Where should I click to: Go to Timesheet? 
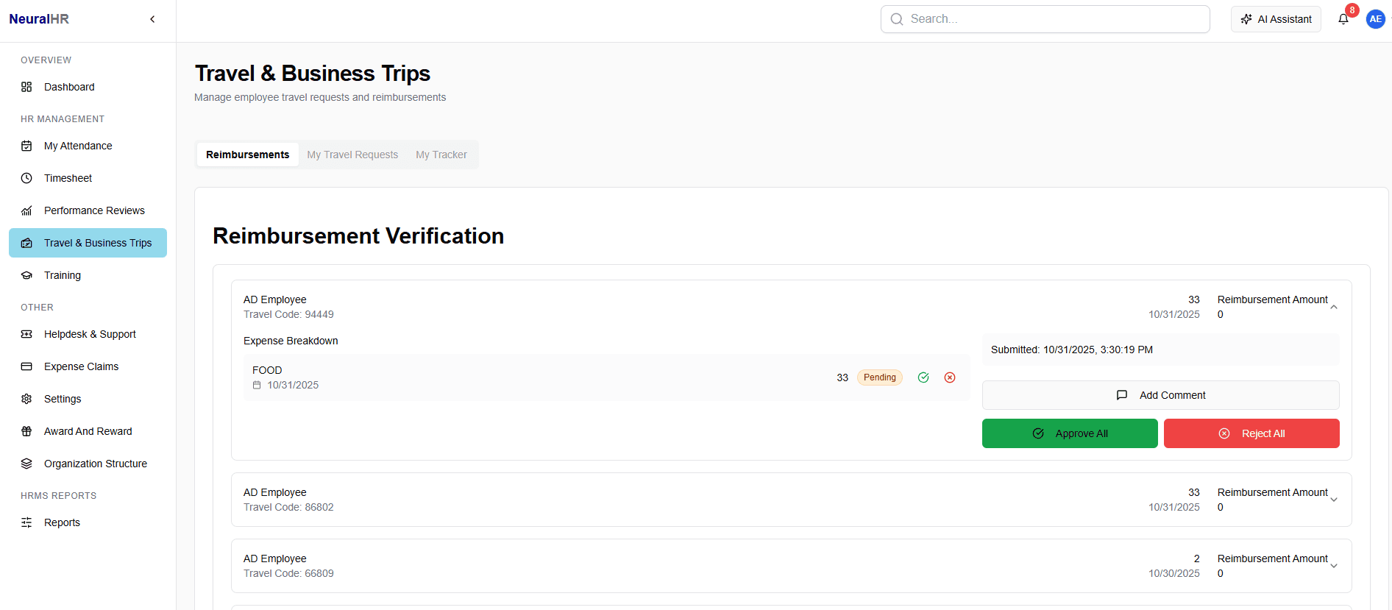pos(88,178)
